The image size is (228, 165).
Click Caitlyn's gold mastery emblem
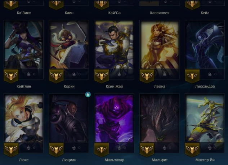click(11, 76)
